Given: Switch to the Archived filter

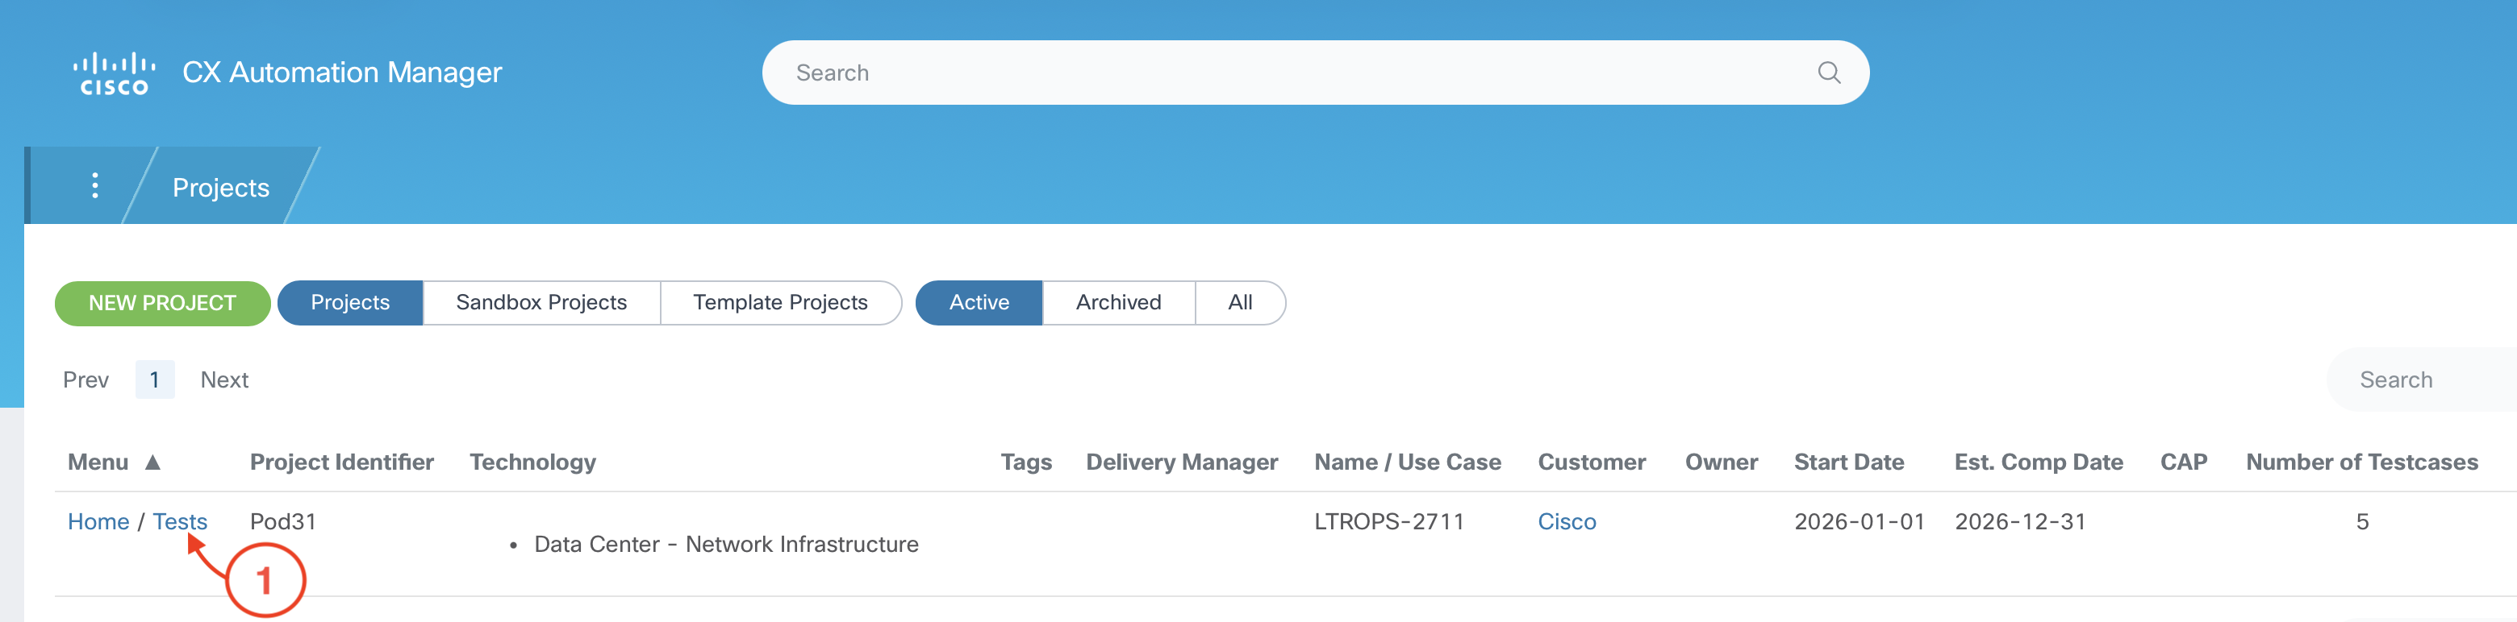Looking at the screenshot, I should (x=1118, y=303).
